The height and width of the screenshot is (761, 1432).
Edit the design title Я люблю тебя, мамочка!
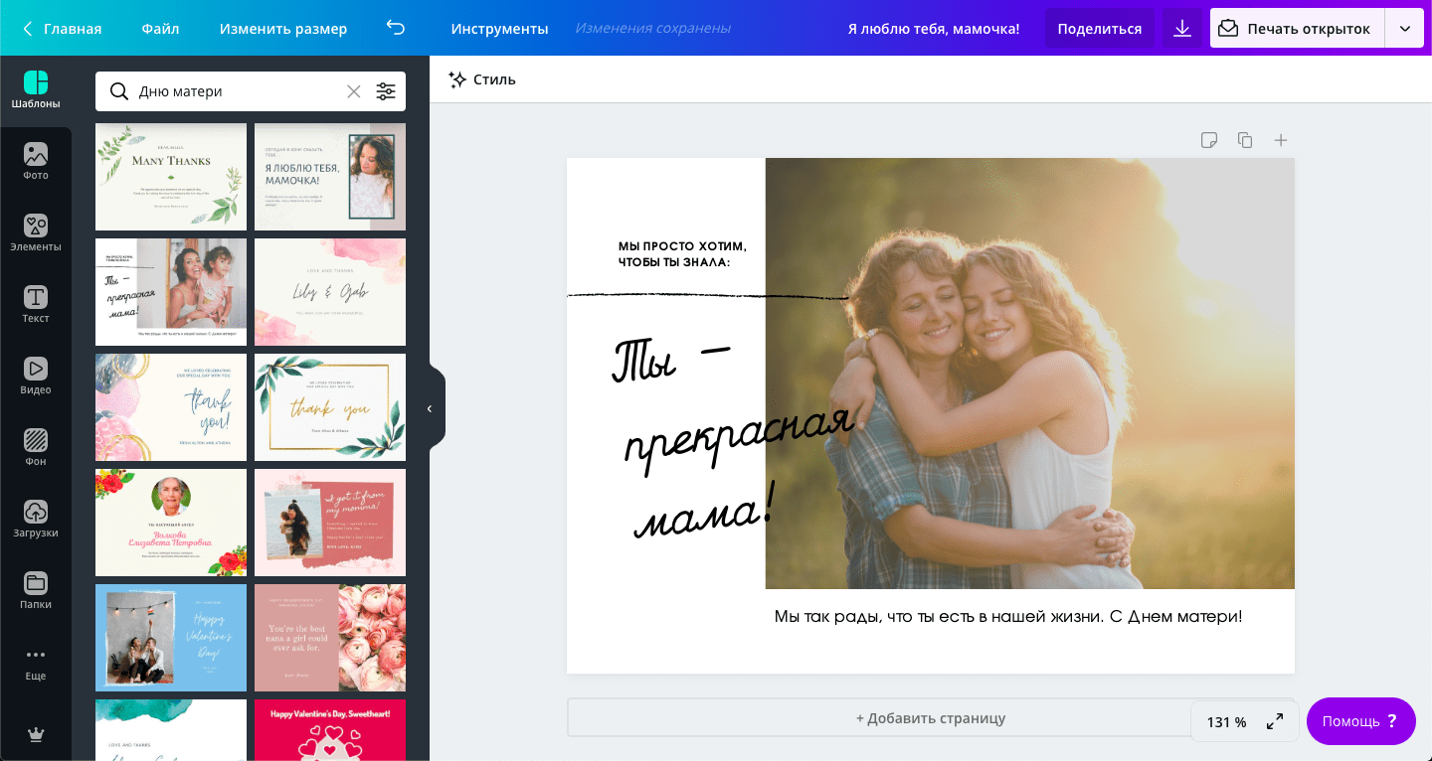pyautogui.click(x=934, y=29)
